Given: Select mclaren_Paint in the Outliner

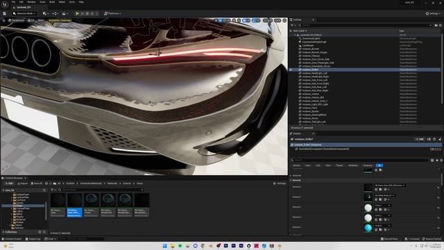Looking at the screenshot, I should point(310,108).
